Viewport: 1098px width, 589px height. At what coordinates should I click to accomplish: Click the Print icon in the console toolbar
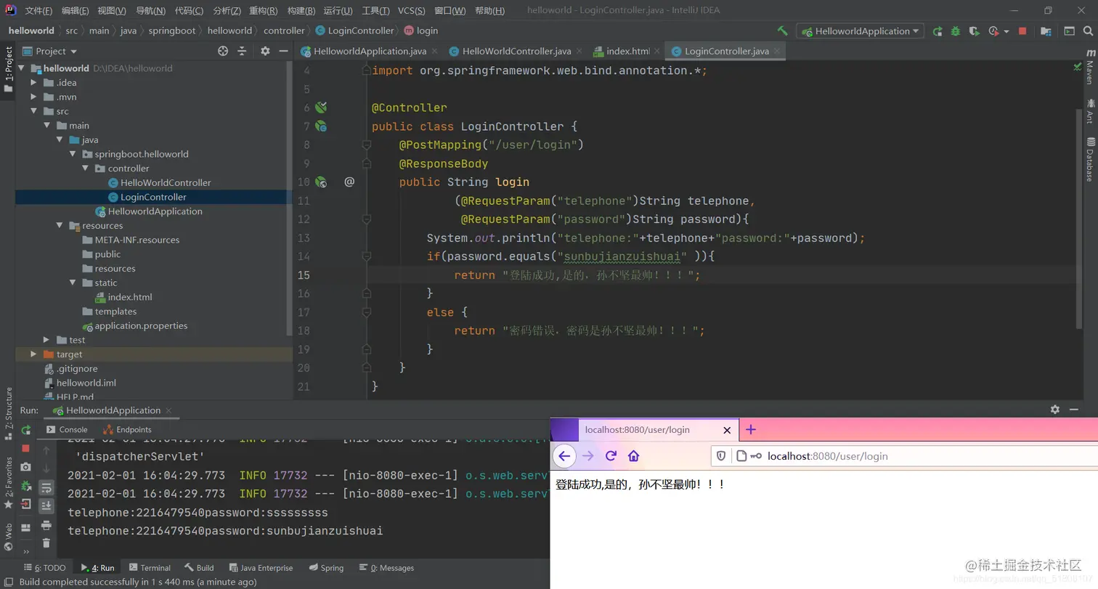[x=46, y=524]
